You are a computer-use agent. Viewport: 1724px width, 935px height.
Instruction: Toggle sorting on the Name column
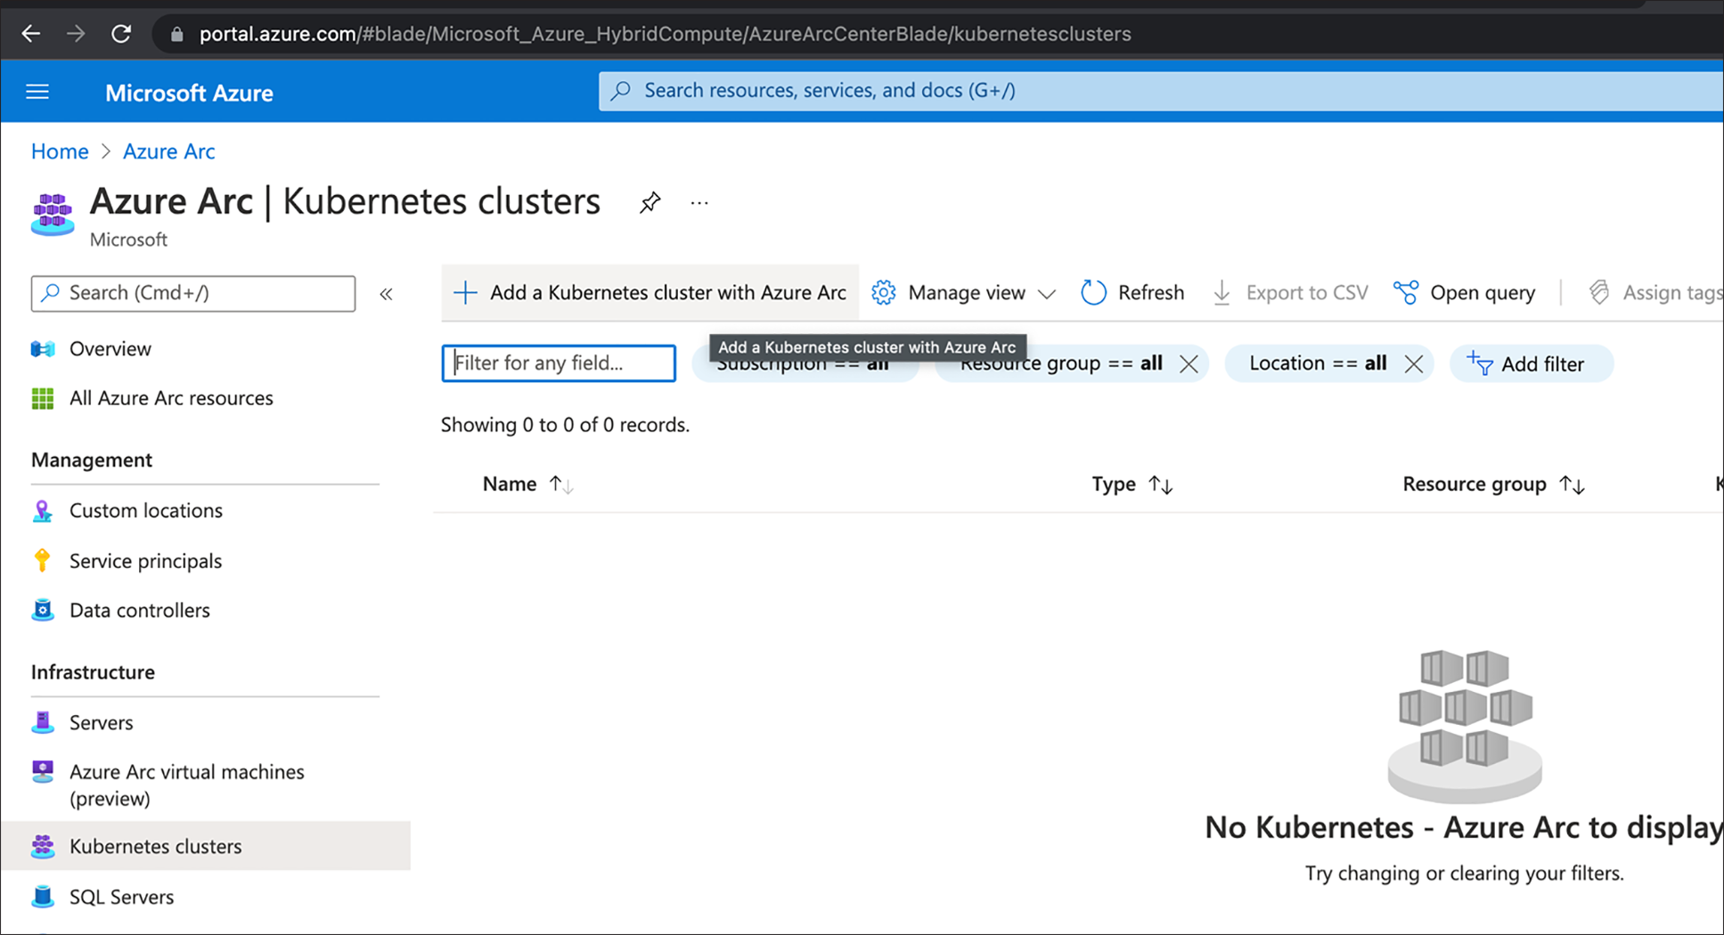[560, 484]
